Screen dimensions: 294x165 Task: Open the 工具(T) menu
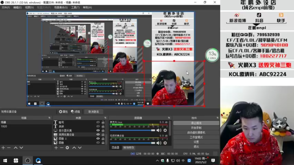coord(75,7)
